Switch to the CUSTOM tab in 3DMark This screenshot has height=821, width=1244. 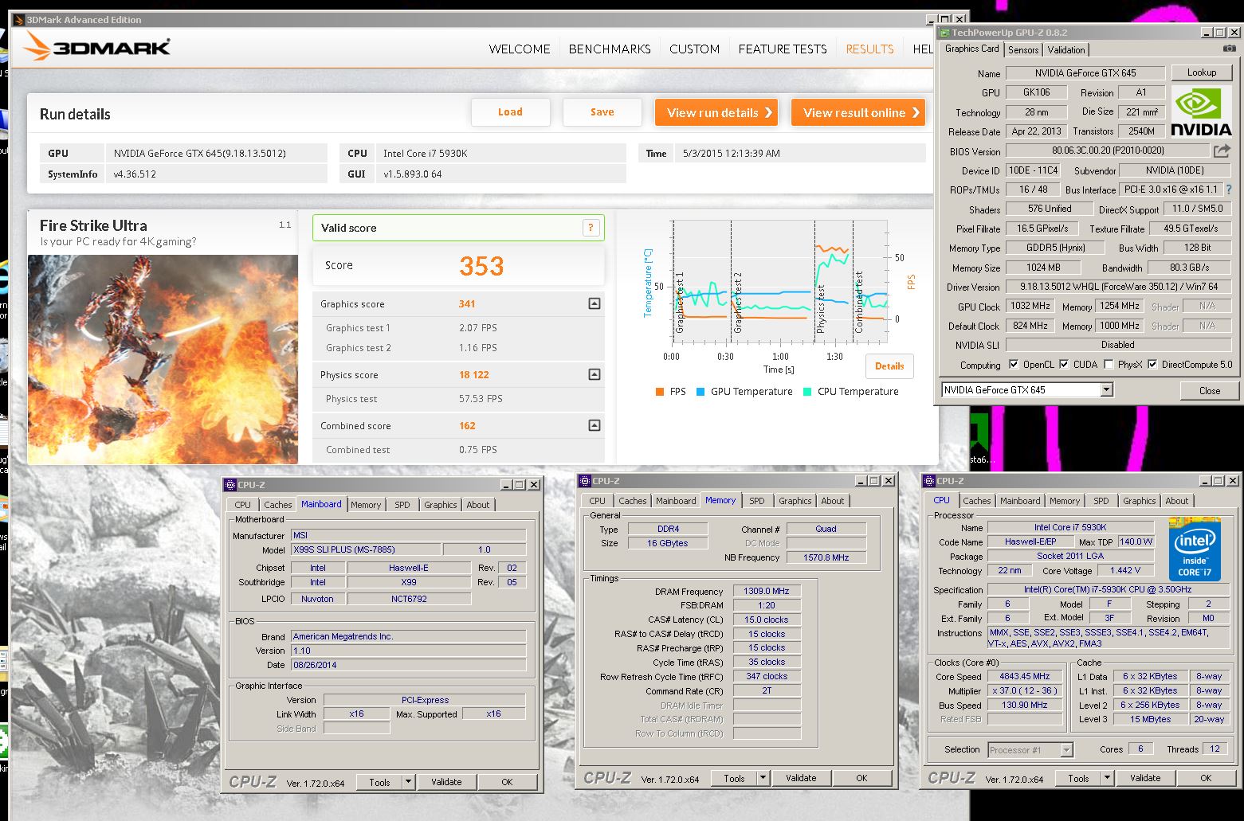coord(694,49)
